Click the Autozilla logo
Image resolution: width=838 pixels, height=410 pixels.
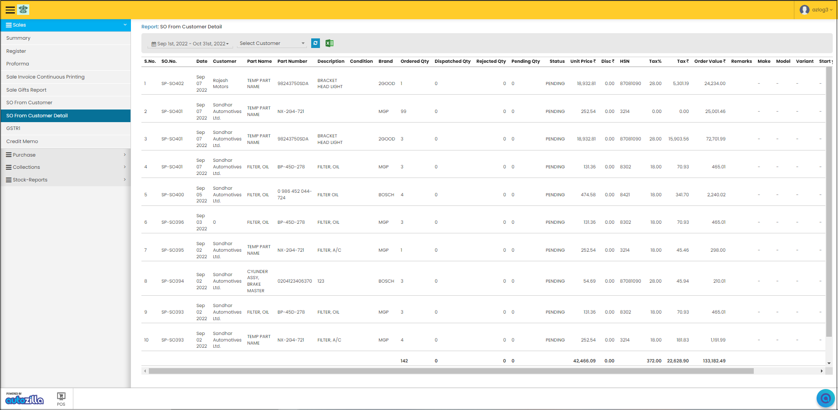point(24,398)
